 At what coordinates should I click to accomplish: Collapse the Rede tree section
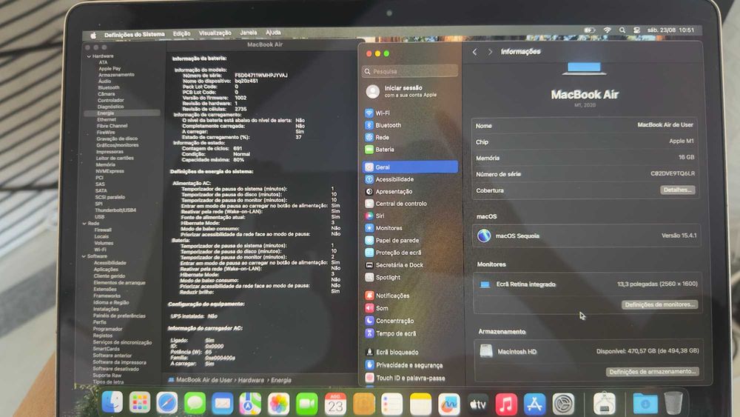click(84, 224)
